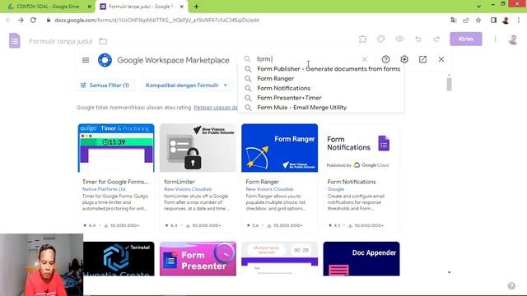Click the Form Notifications card title

click(352, 182)
